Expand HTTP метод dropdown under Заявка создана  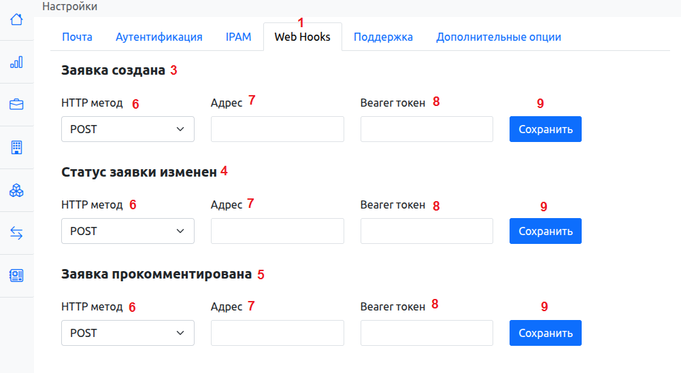click(x=128, y=129)
